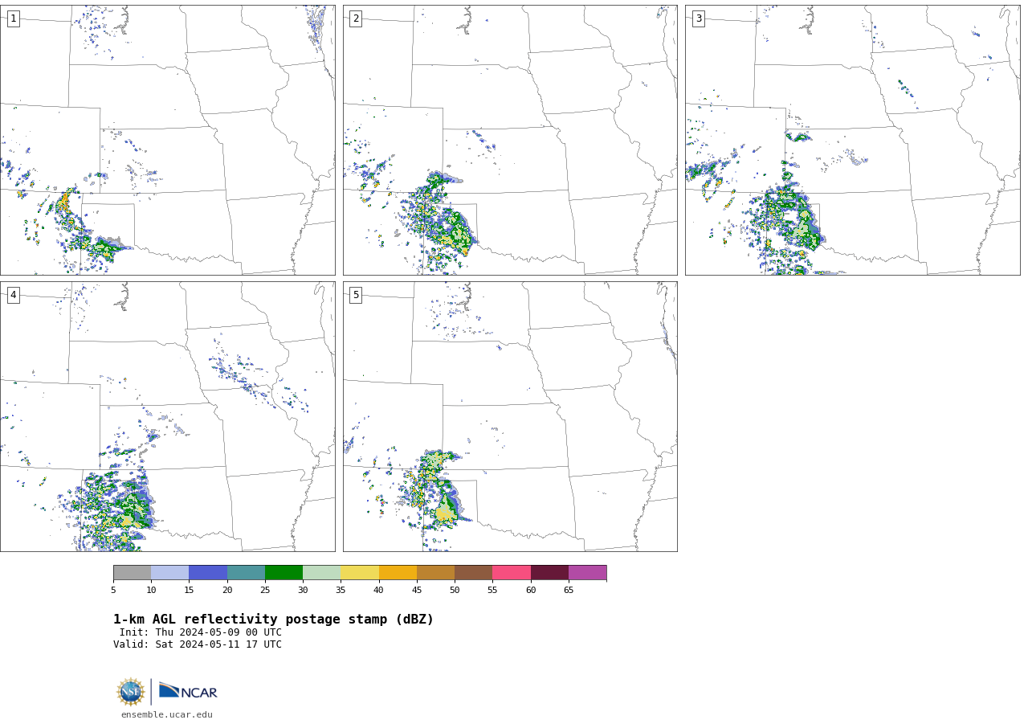This screenshot has width=1028, height=724.
Task: Select the pink 55-60 dBZ swatch
Action: pyautogui.click(x=512, y=573)
